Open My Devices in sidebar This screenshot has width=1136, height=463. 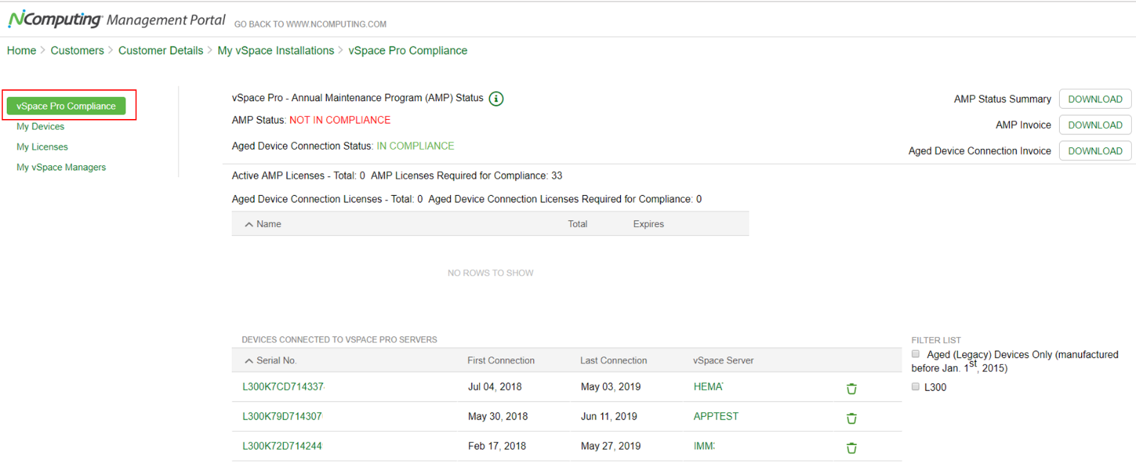pos(40,127)
